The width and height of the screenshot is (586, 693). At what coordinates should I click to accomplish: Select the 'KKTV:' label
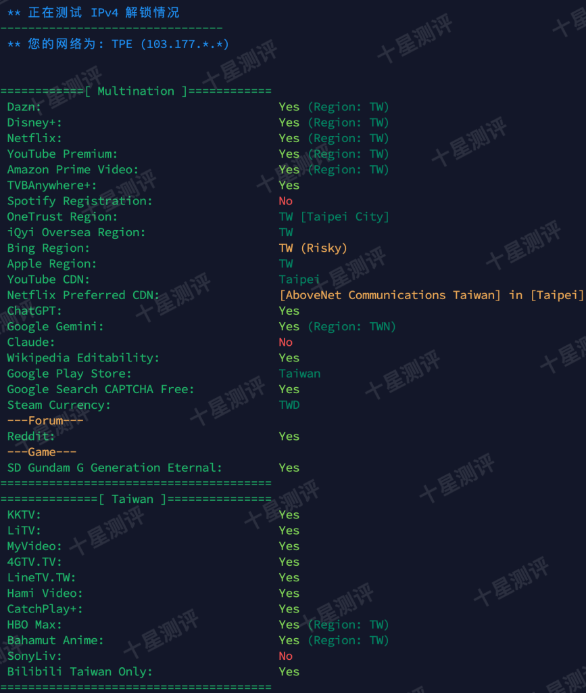click(24, 515)
